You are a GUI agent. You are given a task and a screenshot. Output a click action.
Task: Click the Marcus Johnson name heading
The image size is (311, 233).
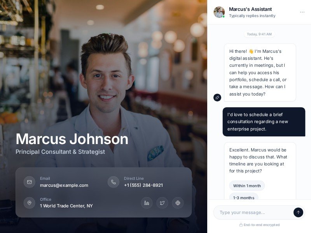pyautogui.click(x=72, y=139)
